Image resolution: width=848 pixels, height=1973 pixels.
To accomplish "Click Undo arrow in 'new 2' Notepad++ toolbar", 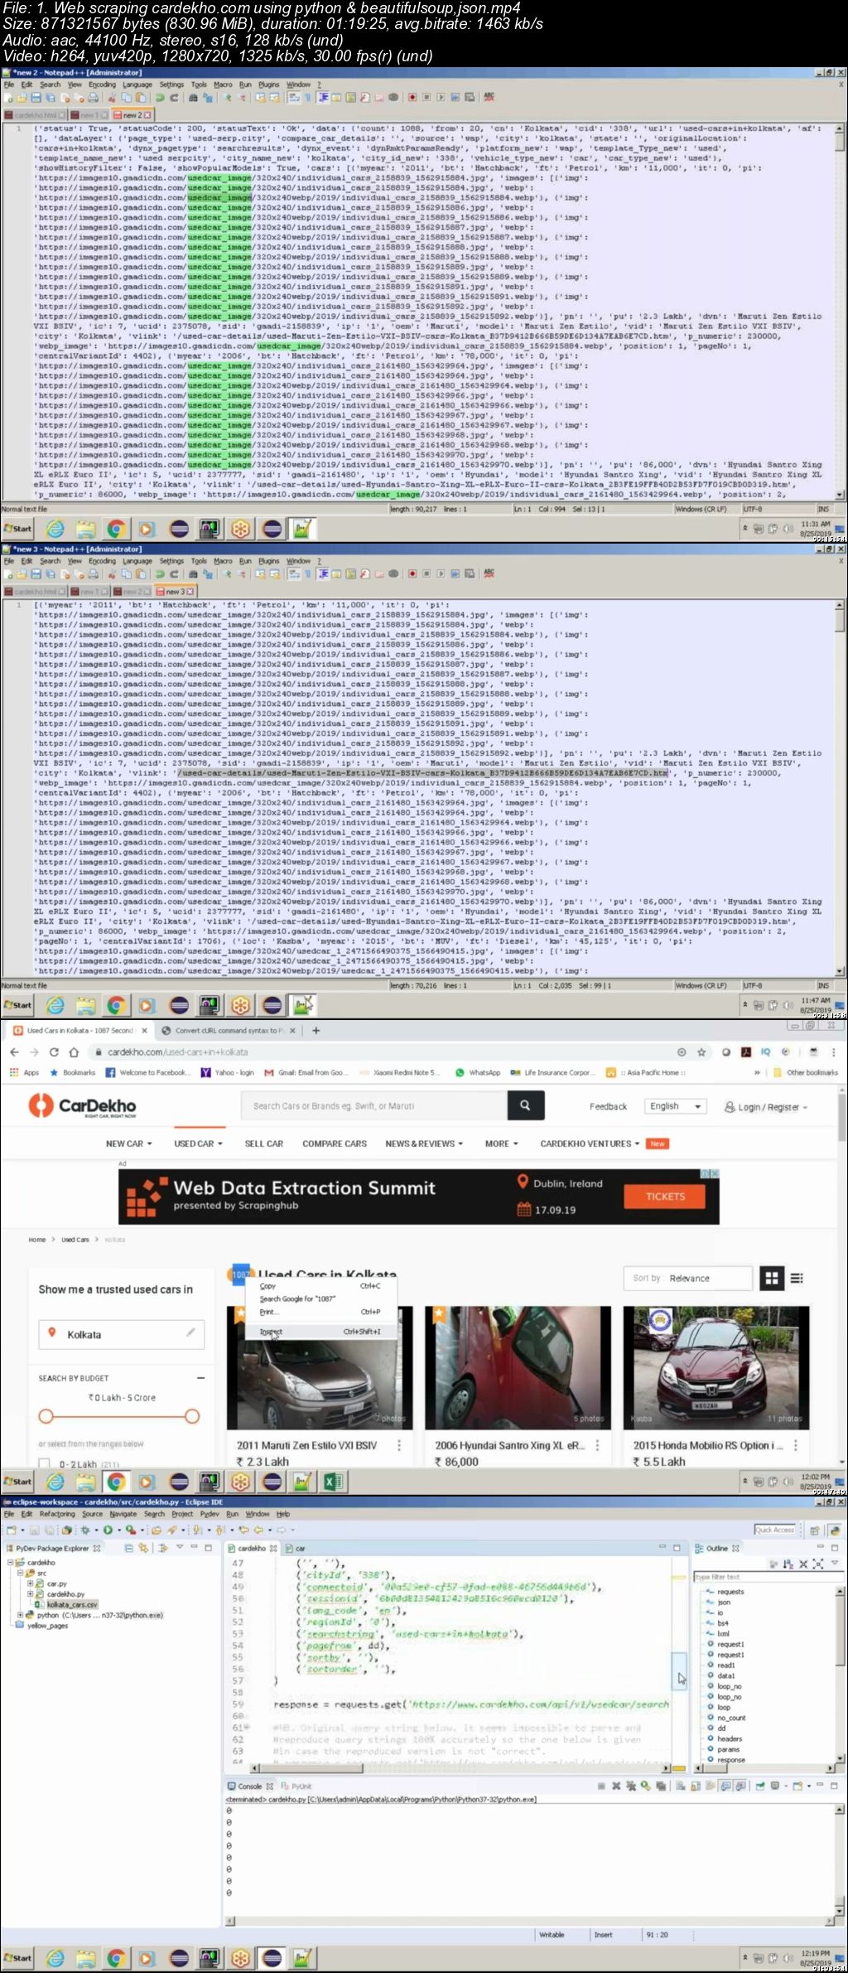I will (160, 98).
